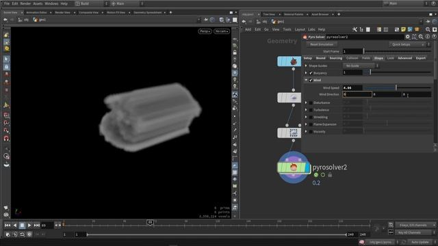Open the Advanced tab in parameters

(404, 58)
